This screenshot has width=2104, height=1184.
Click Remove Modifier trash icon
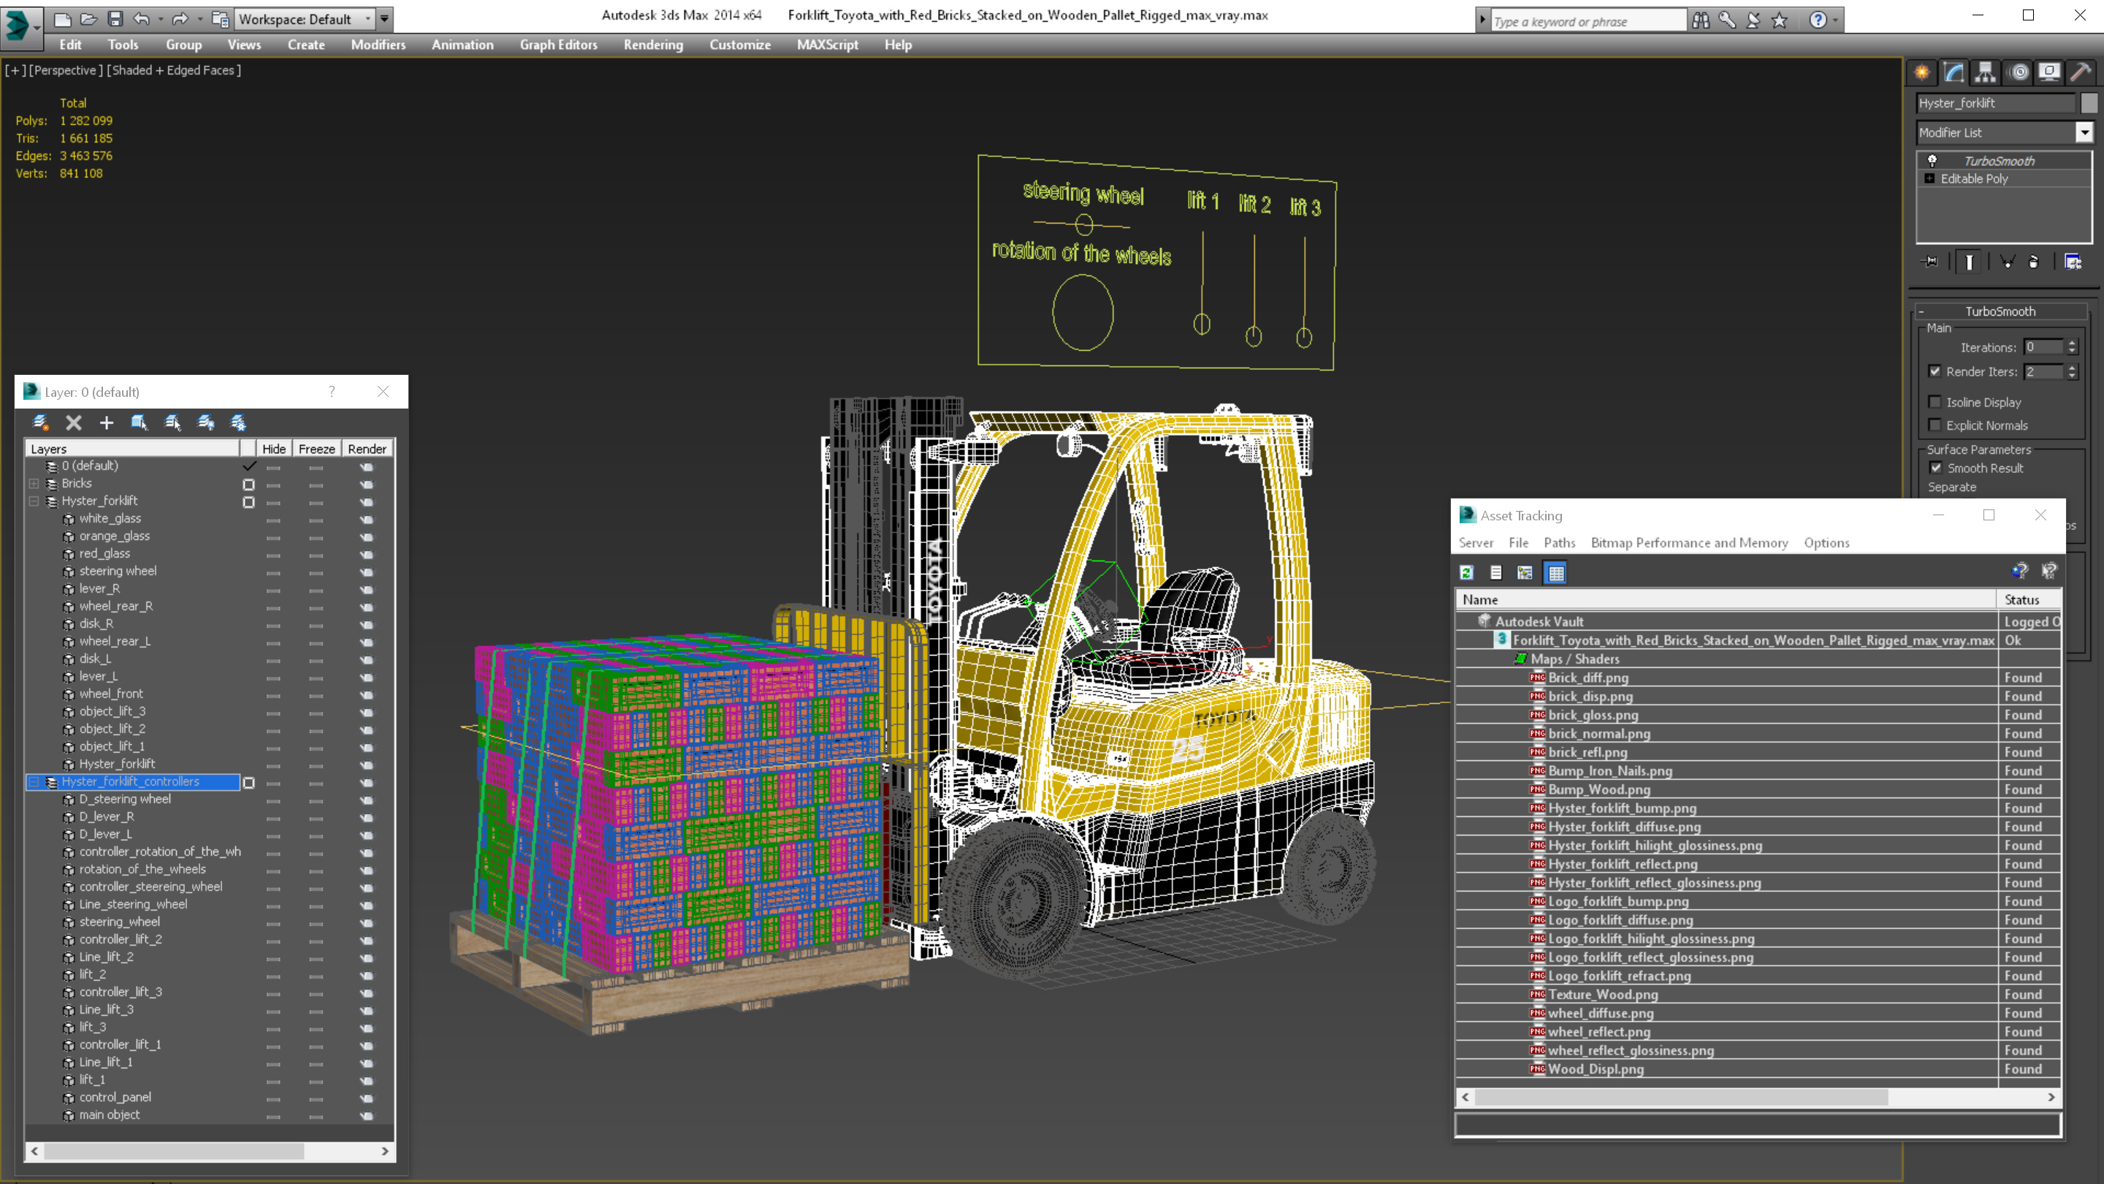pyautogui.click(x=2035, y=262)
